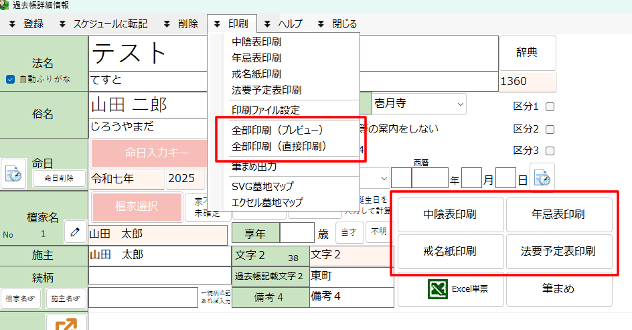Click the pencil edit icon next to 檀家名
632x330 pixels.
[75, 232]
